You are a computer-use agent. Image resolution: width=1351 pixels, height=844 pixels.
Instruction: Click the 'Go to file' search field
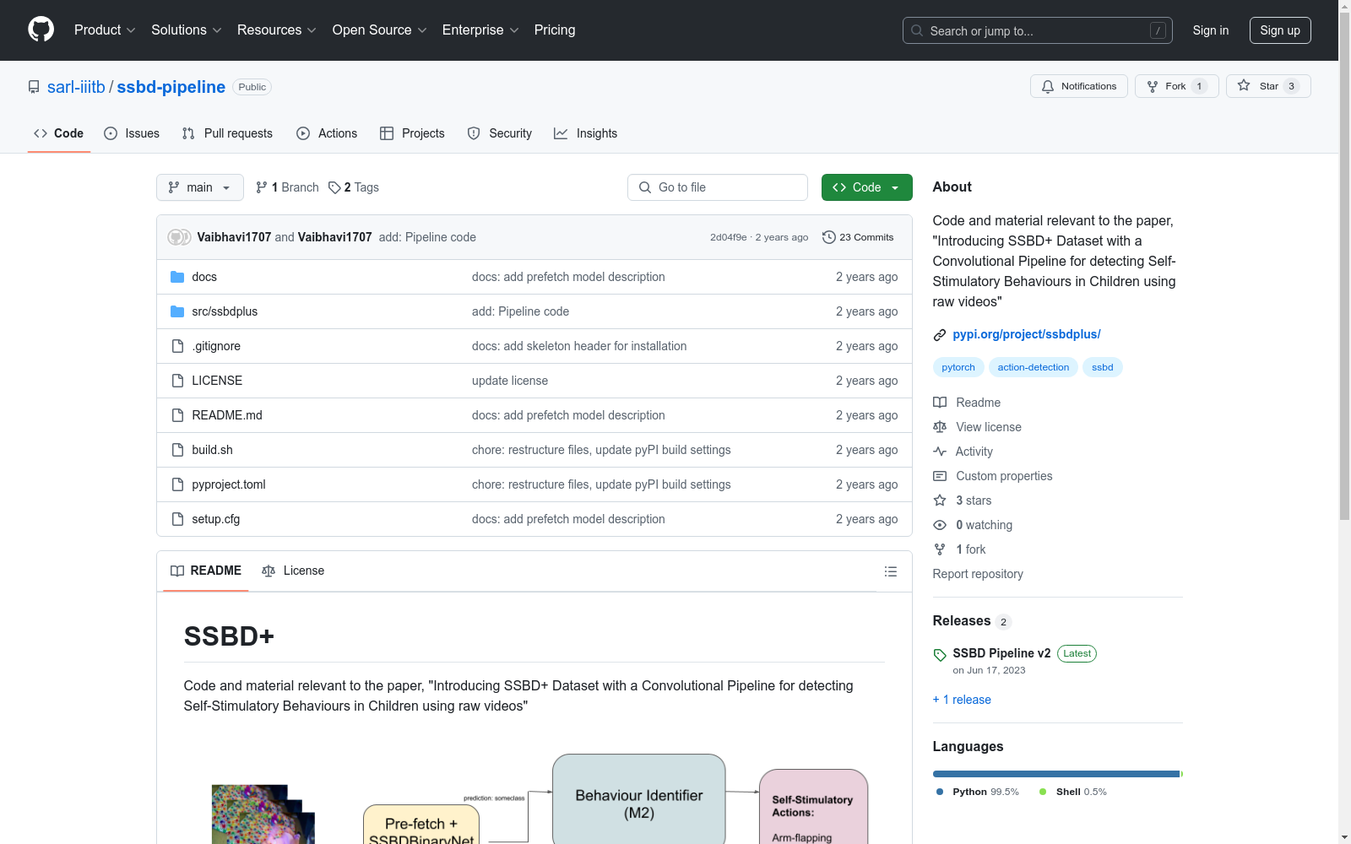(718, 187)
